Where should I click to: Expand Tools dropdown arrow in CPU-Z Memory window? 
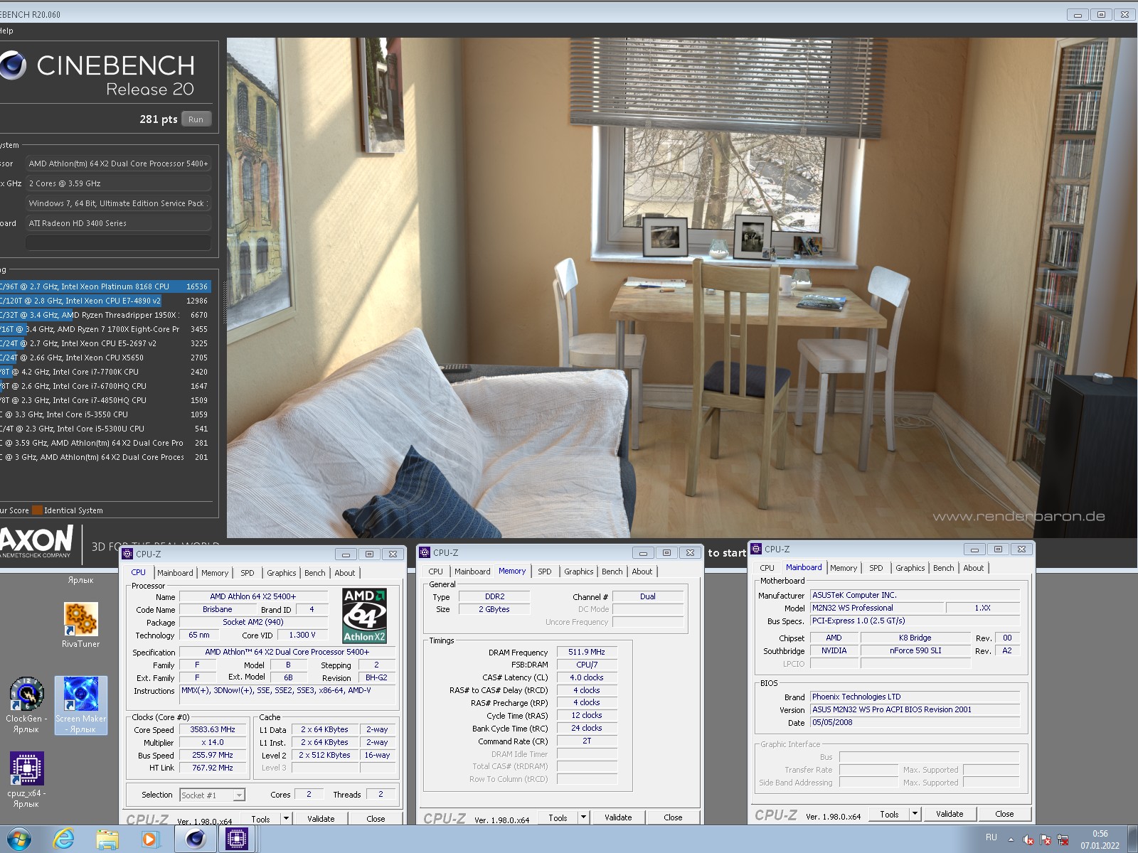coord(583,817)
